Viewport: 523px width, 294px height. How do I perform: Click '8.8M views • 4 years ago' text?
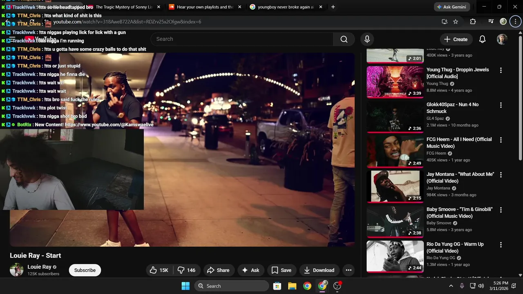pos(449,90)
